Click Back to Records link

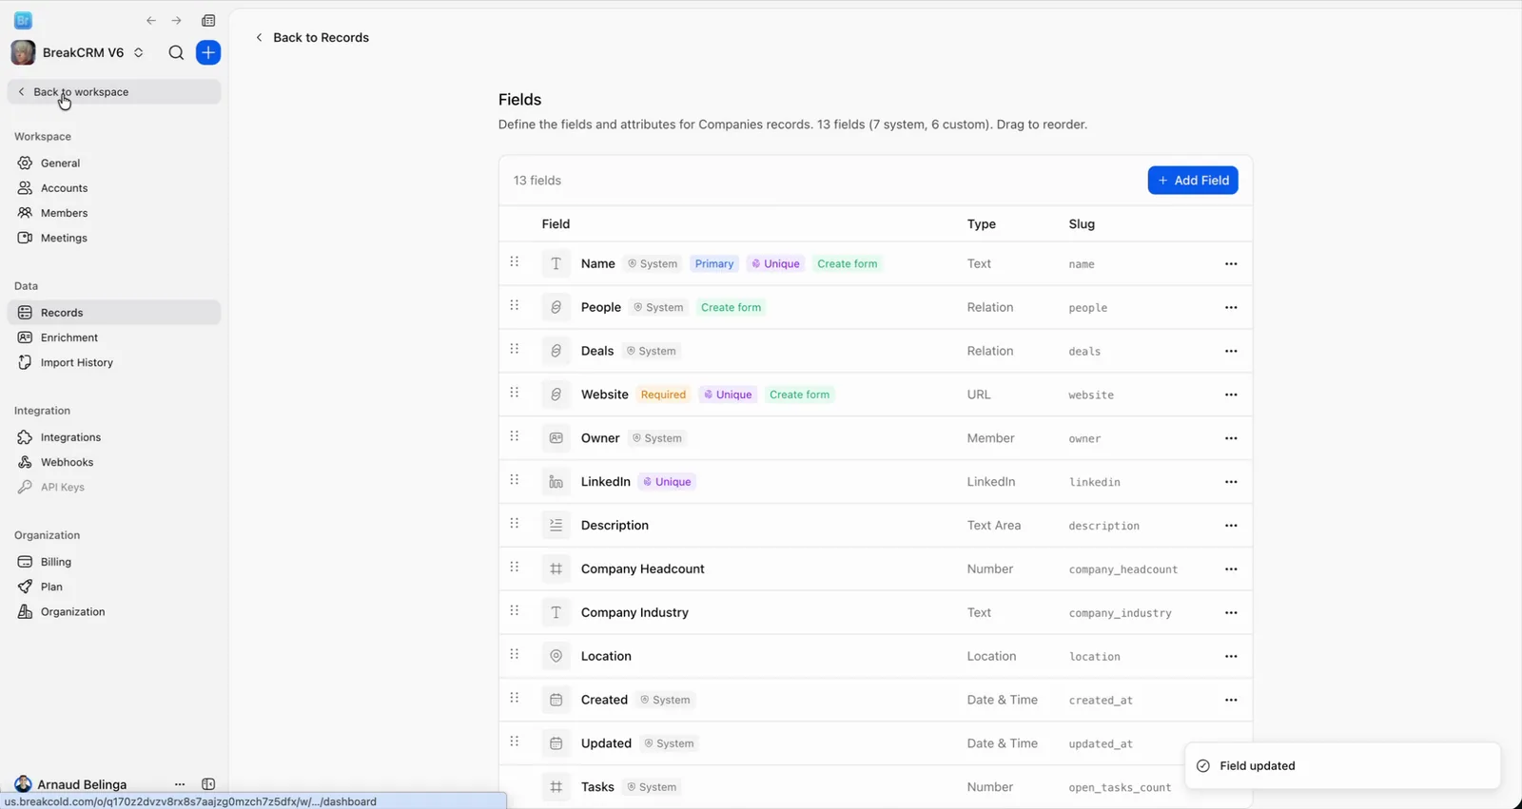click(x=312, y=38)
